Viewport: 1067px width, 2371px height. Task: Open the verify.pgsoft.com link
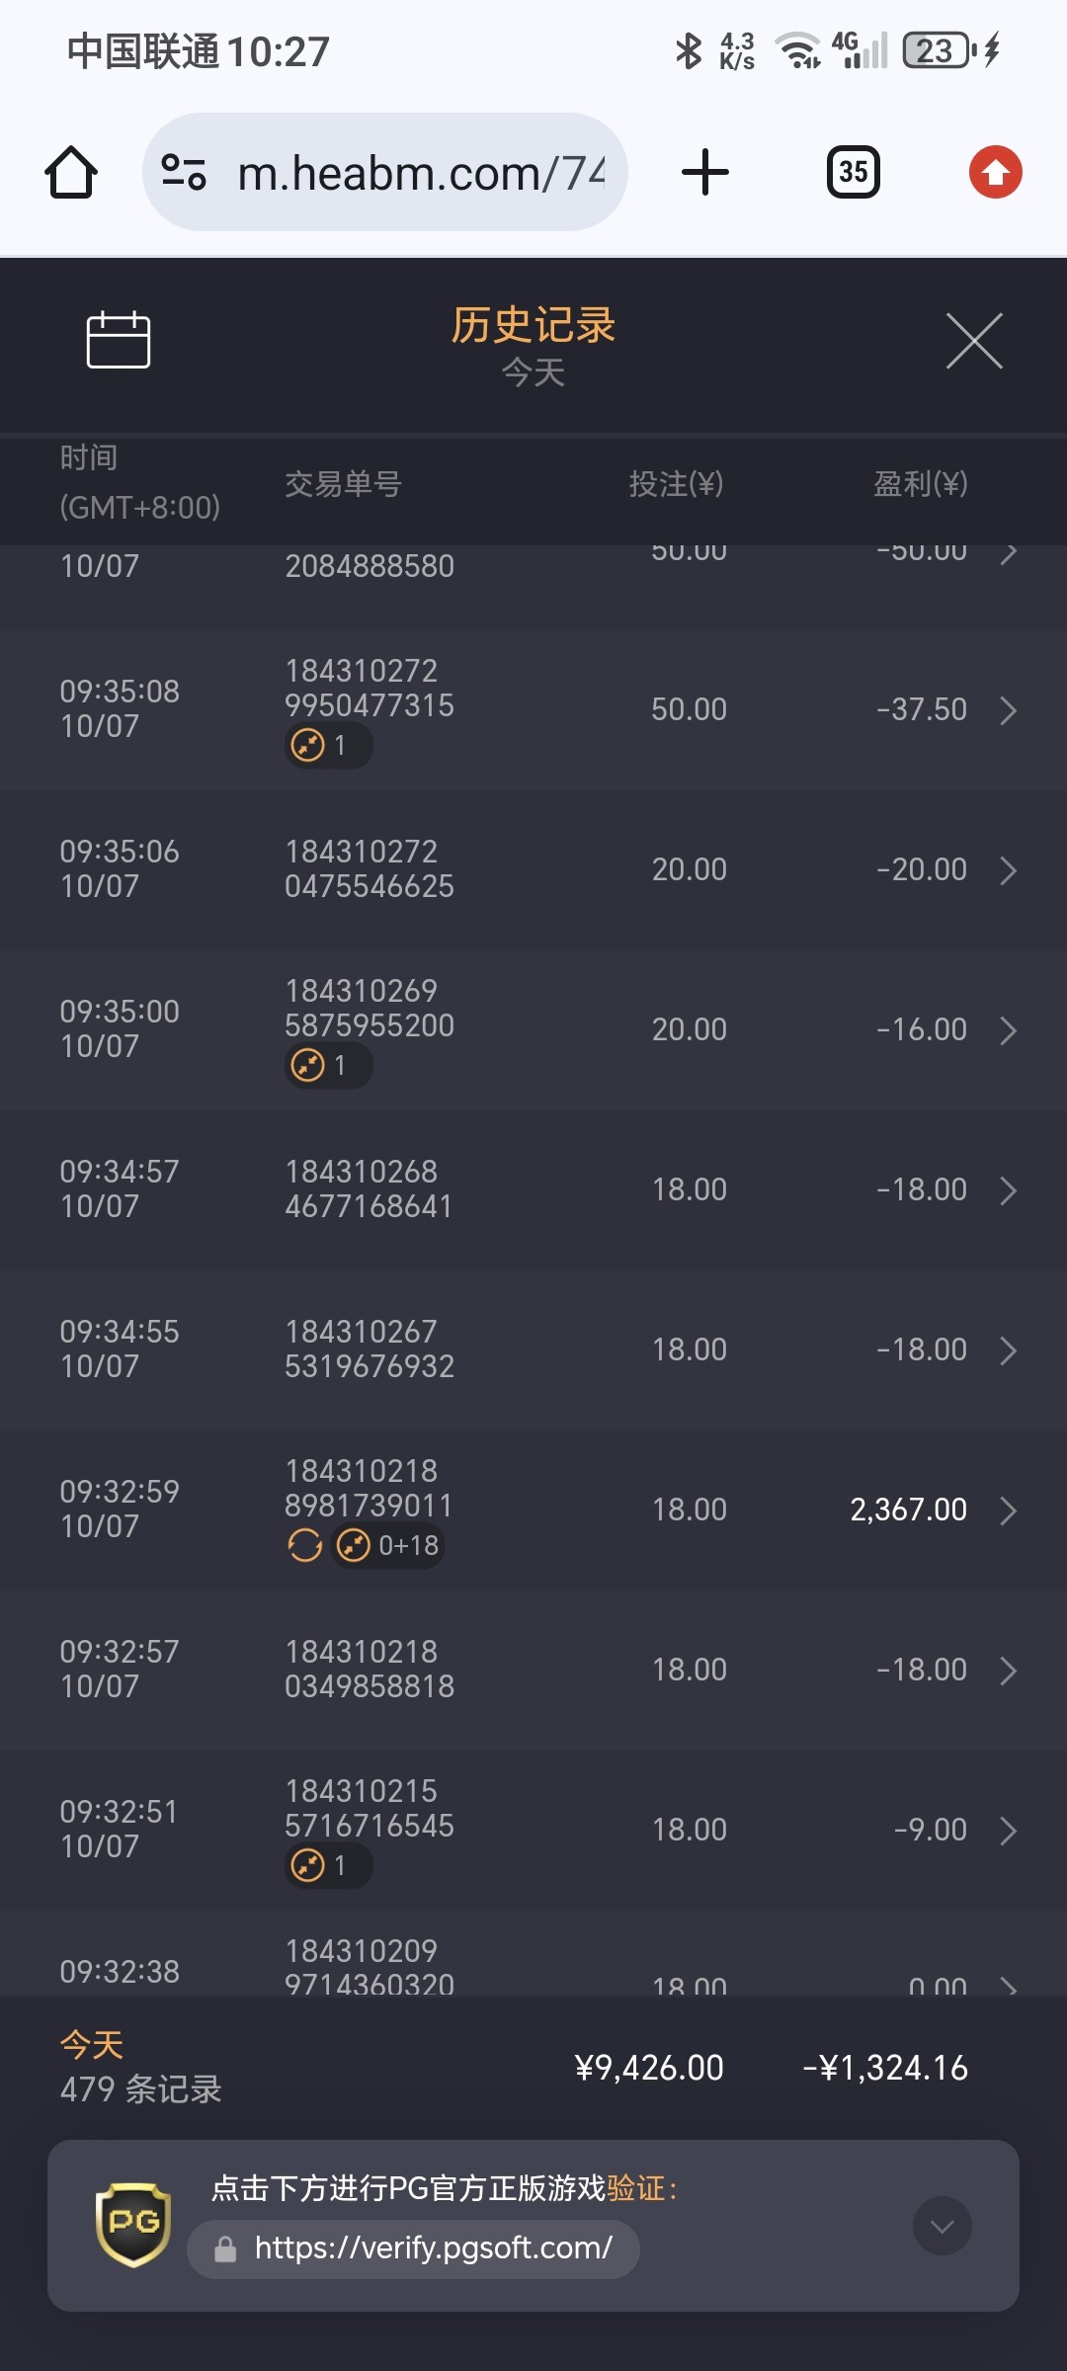click(x=433, y=2248)
